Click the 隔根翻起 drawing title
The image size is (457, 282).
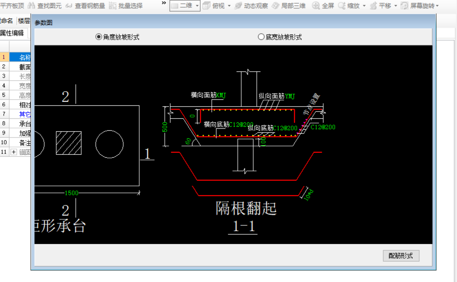coord(246,209)
